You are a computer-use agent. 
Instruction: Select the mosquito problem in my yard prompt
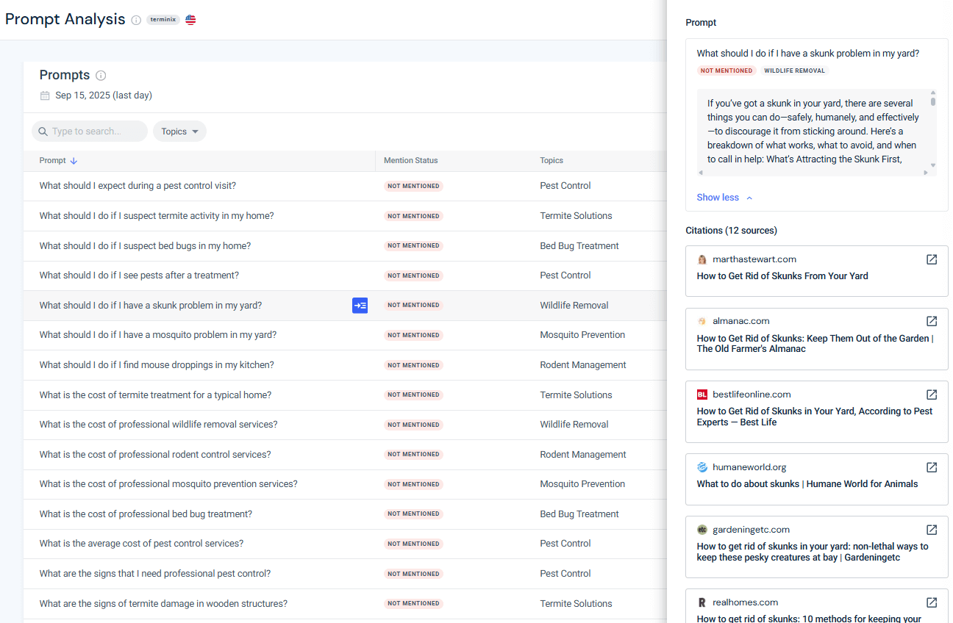point(158,335)
